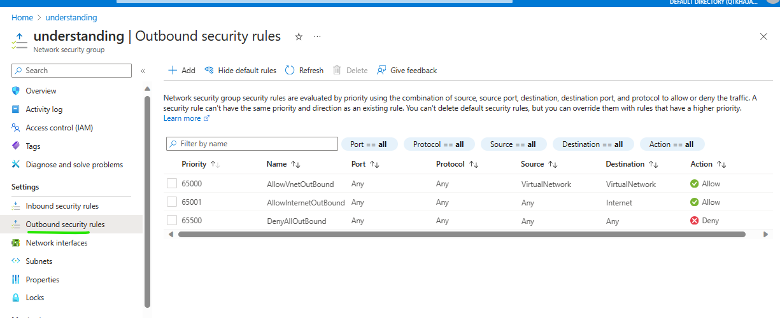Image resolution: width=780 pixels, height=318 pixels.
Task: Sort rules by Source column
Action: [539, 164]
